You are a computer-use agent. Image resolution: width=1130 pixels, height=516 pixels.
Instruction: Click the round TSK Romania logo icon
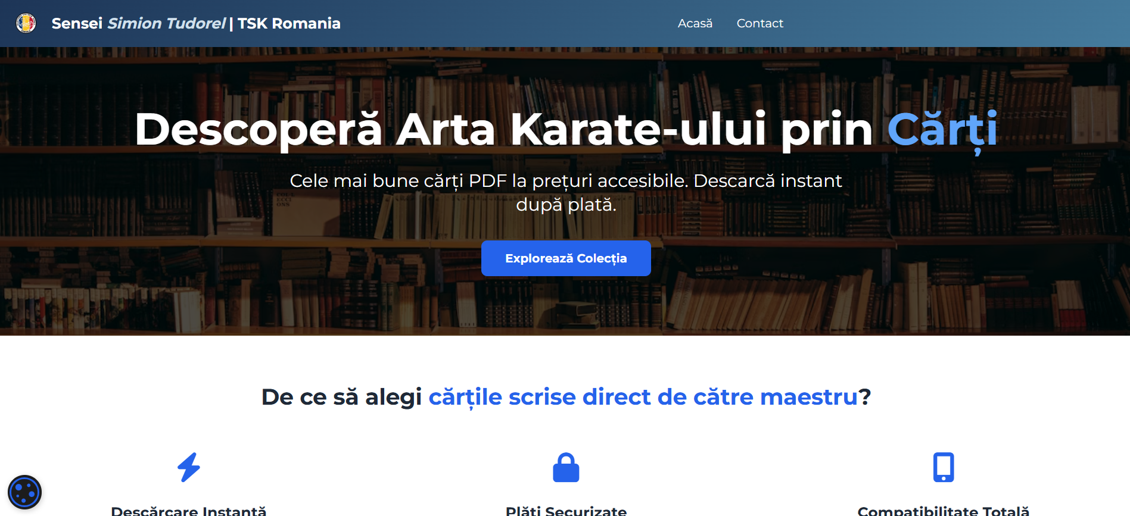[x=26, y=23]
